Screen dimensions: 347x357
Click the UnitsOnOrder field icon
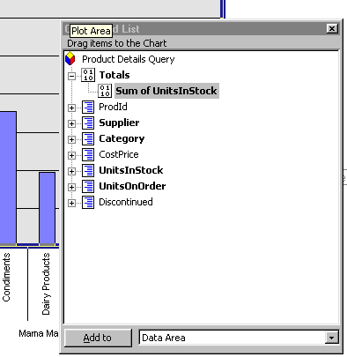[x=88, y=186]
